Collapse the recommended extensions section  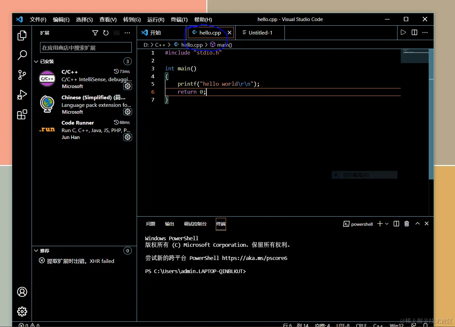pyautogui.click(x=36, y=251)
